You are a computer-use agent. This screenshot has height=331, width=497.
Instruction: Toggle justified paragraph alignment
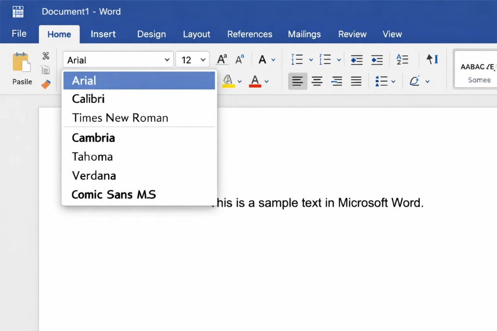click(356, 81)
